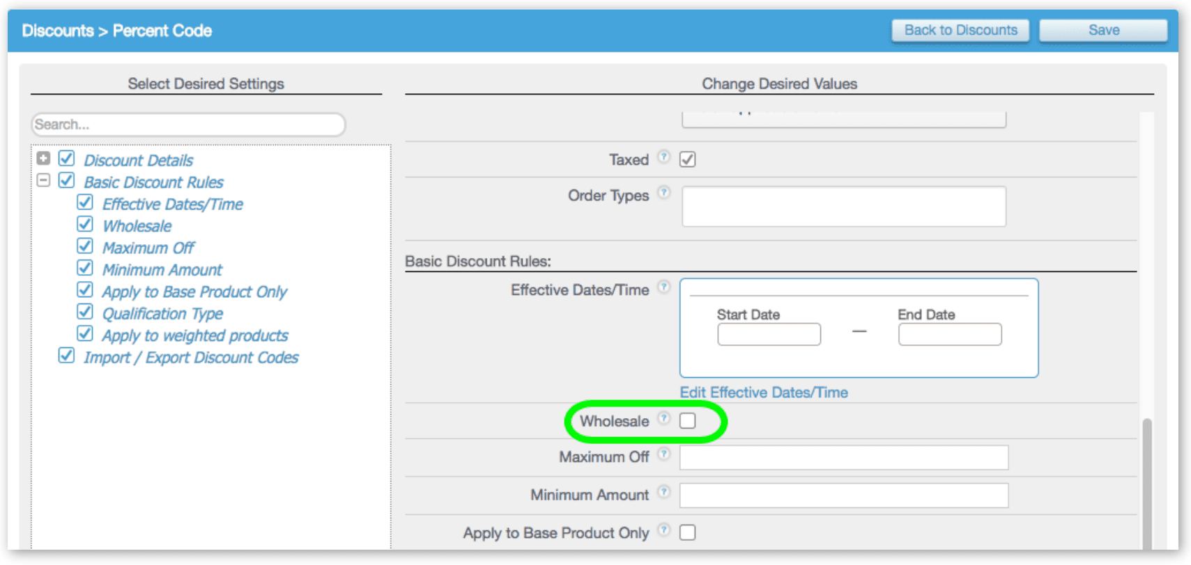Collapse the Basic Discount Rules tree node
Image resolution: width=1191 pixels, height=565 pixels.
point(43,180)
